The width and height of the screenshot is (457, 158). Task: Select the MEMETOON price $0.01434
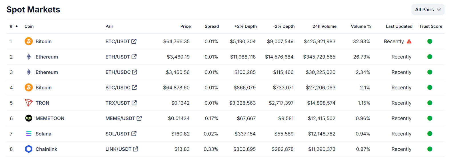(179, 118)
